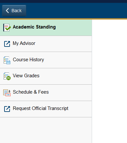Click the dark blue header bar beside Back
This screenshot has width=127, height=143.
point(76,11)
